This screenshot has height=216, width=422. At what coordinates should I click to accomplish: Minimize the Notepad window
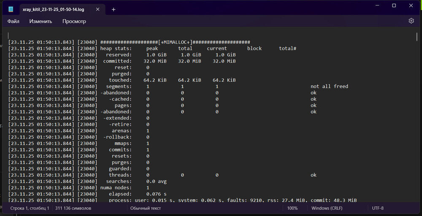pos(374,5)
